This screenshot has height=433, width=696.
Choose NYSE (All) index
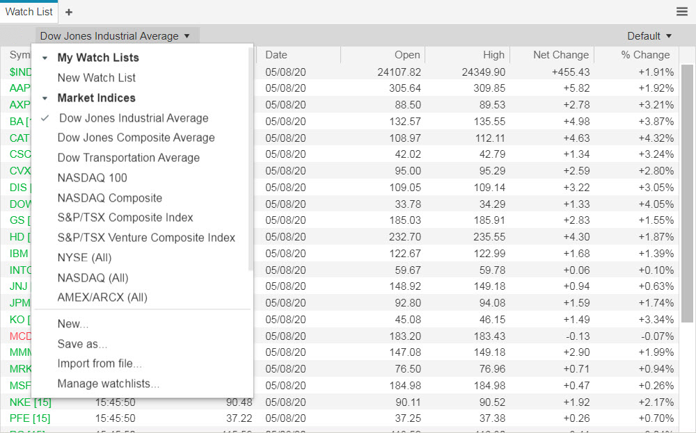point(84,257)
